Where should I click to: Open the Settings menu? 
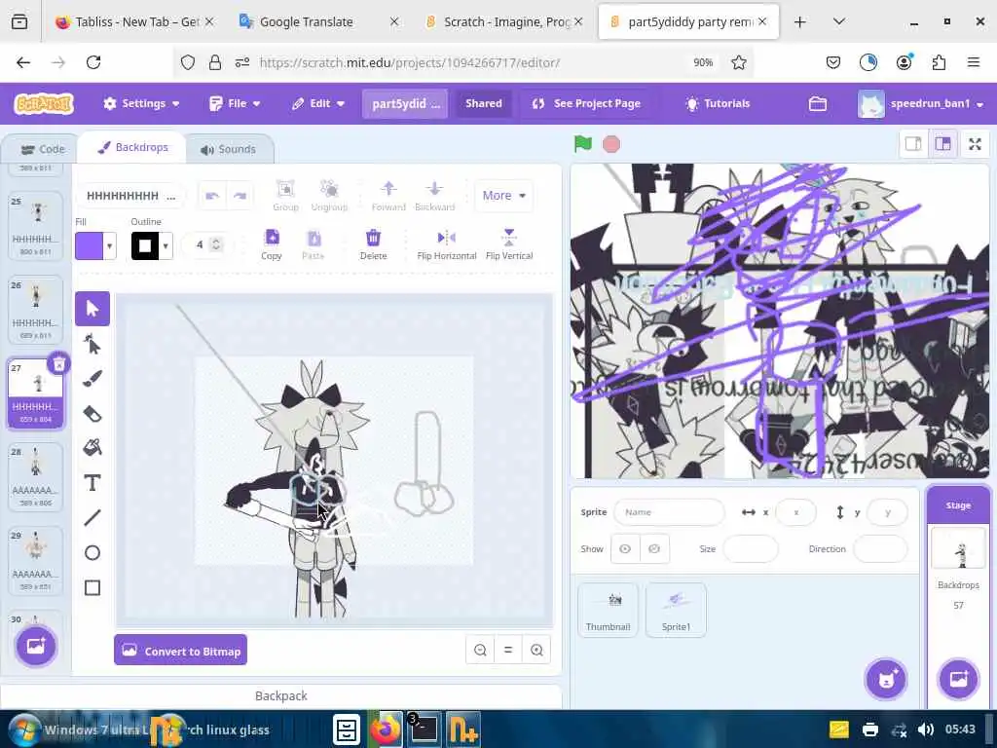pyautogui.click(x=141, y=103)
